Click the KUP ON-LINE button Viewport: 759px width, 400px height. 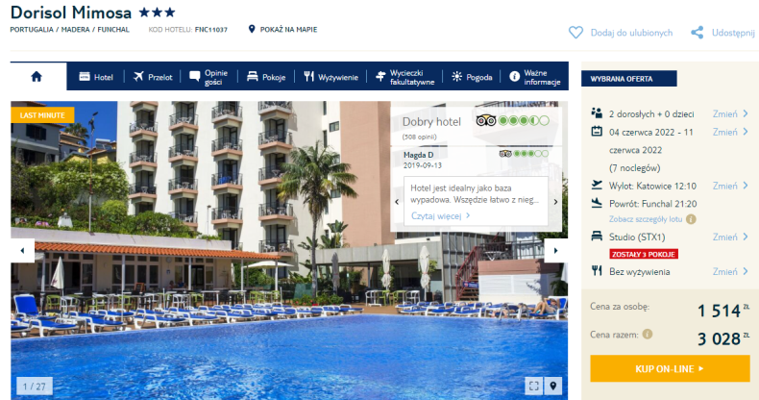(x=670, y=368)
